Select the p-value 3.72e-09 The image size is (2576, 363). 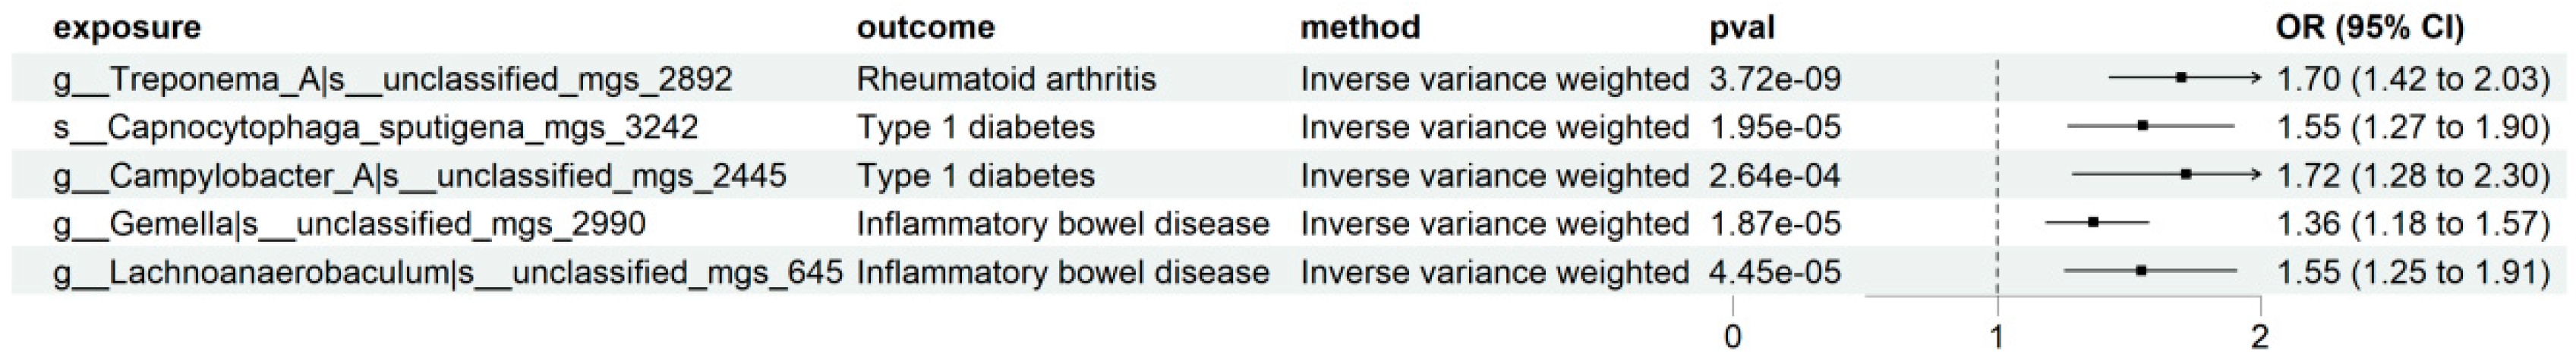pos(1775,79)
